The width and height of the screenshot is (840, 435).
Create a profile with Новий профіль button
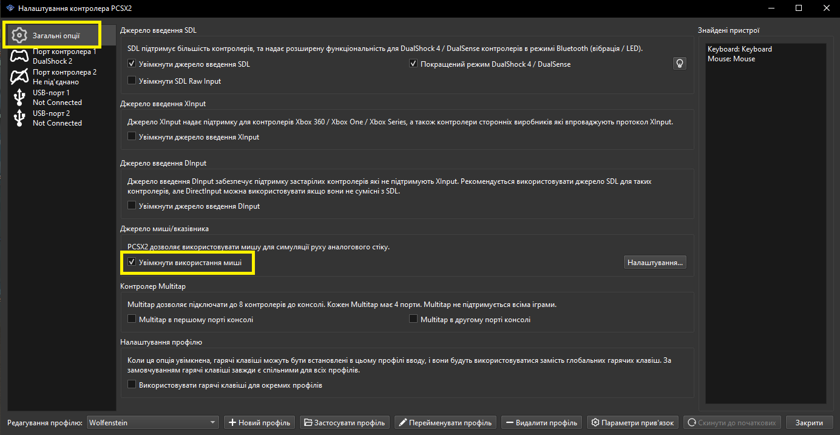tap(260, 422)
